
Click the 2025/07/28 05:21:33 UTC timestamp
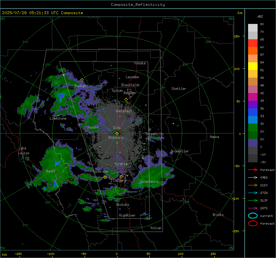pyautogui.click(x=30, y=13)
